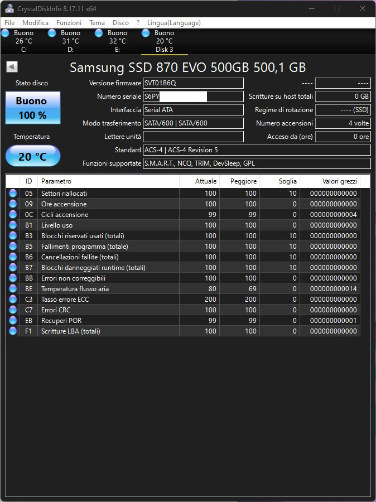Click the previous disk arrow button

(12, 67)
